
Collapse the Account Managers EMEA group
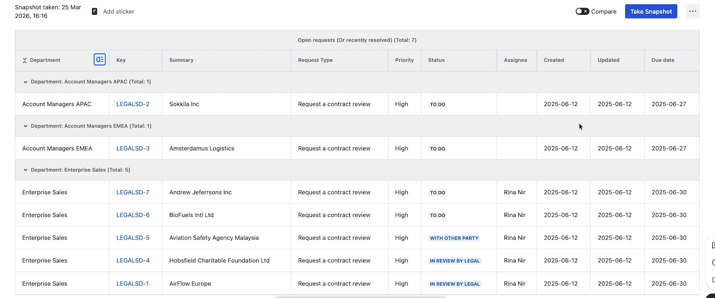(25, 126)
